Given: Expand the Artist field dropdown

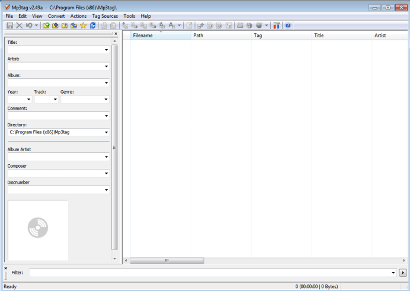Looking at the screenshot, I should point(106,66).
